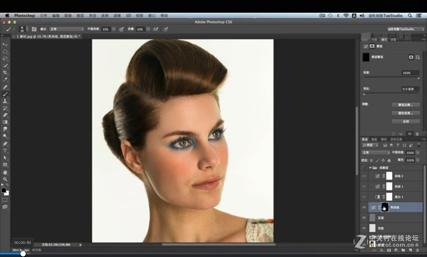Viewport: 427px width, 257px height.
Task: Select the Lasso tool
Action: 5,58
